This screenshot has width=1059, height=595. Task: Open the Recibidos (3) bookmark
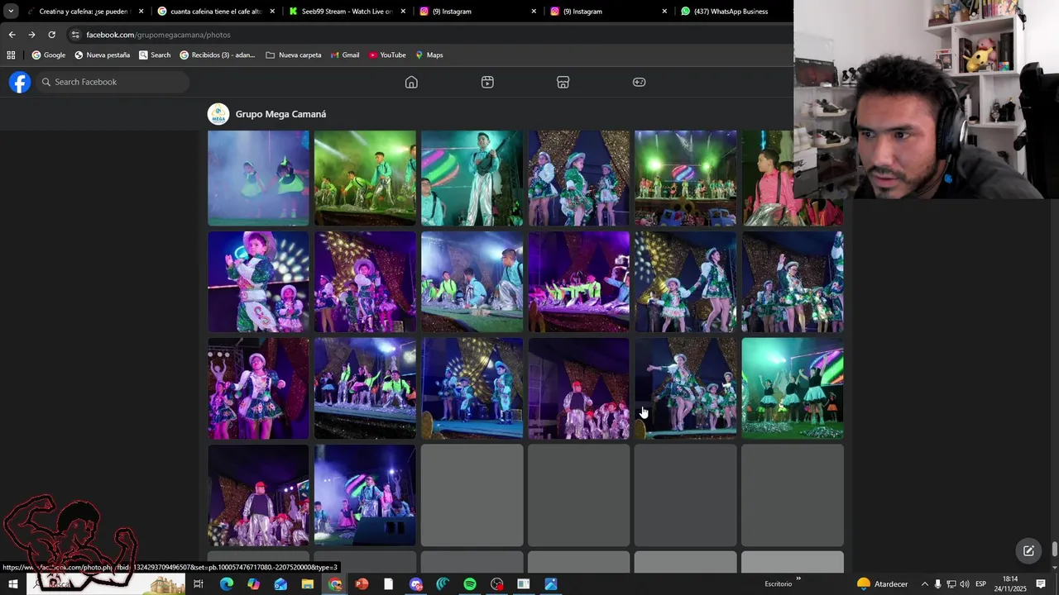pos(218,55)
